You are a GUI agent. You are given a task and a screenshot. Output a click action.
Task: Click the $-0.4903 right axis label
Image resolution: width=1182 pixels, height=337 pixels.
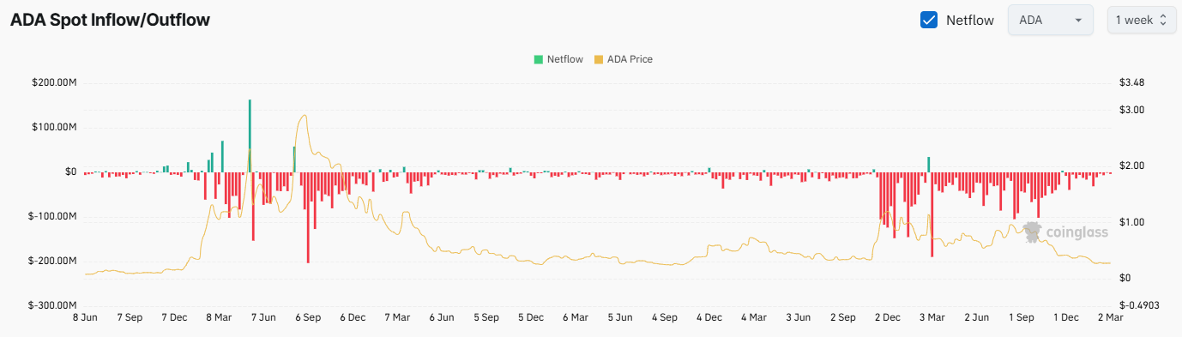[x=1138, y=305]
